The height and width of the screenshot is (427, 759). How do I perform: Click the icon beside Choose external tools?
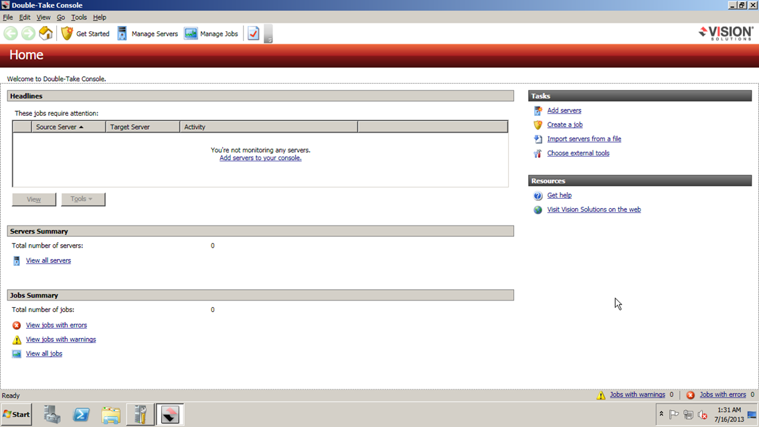point(537,153)
